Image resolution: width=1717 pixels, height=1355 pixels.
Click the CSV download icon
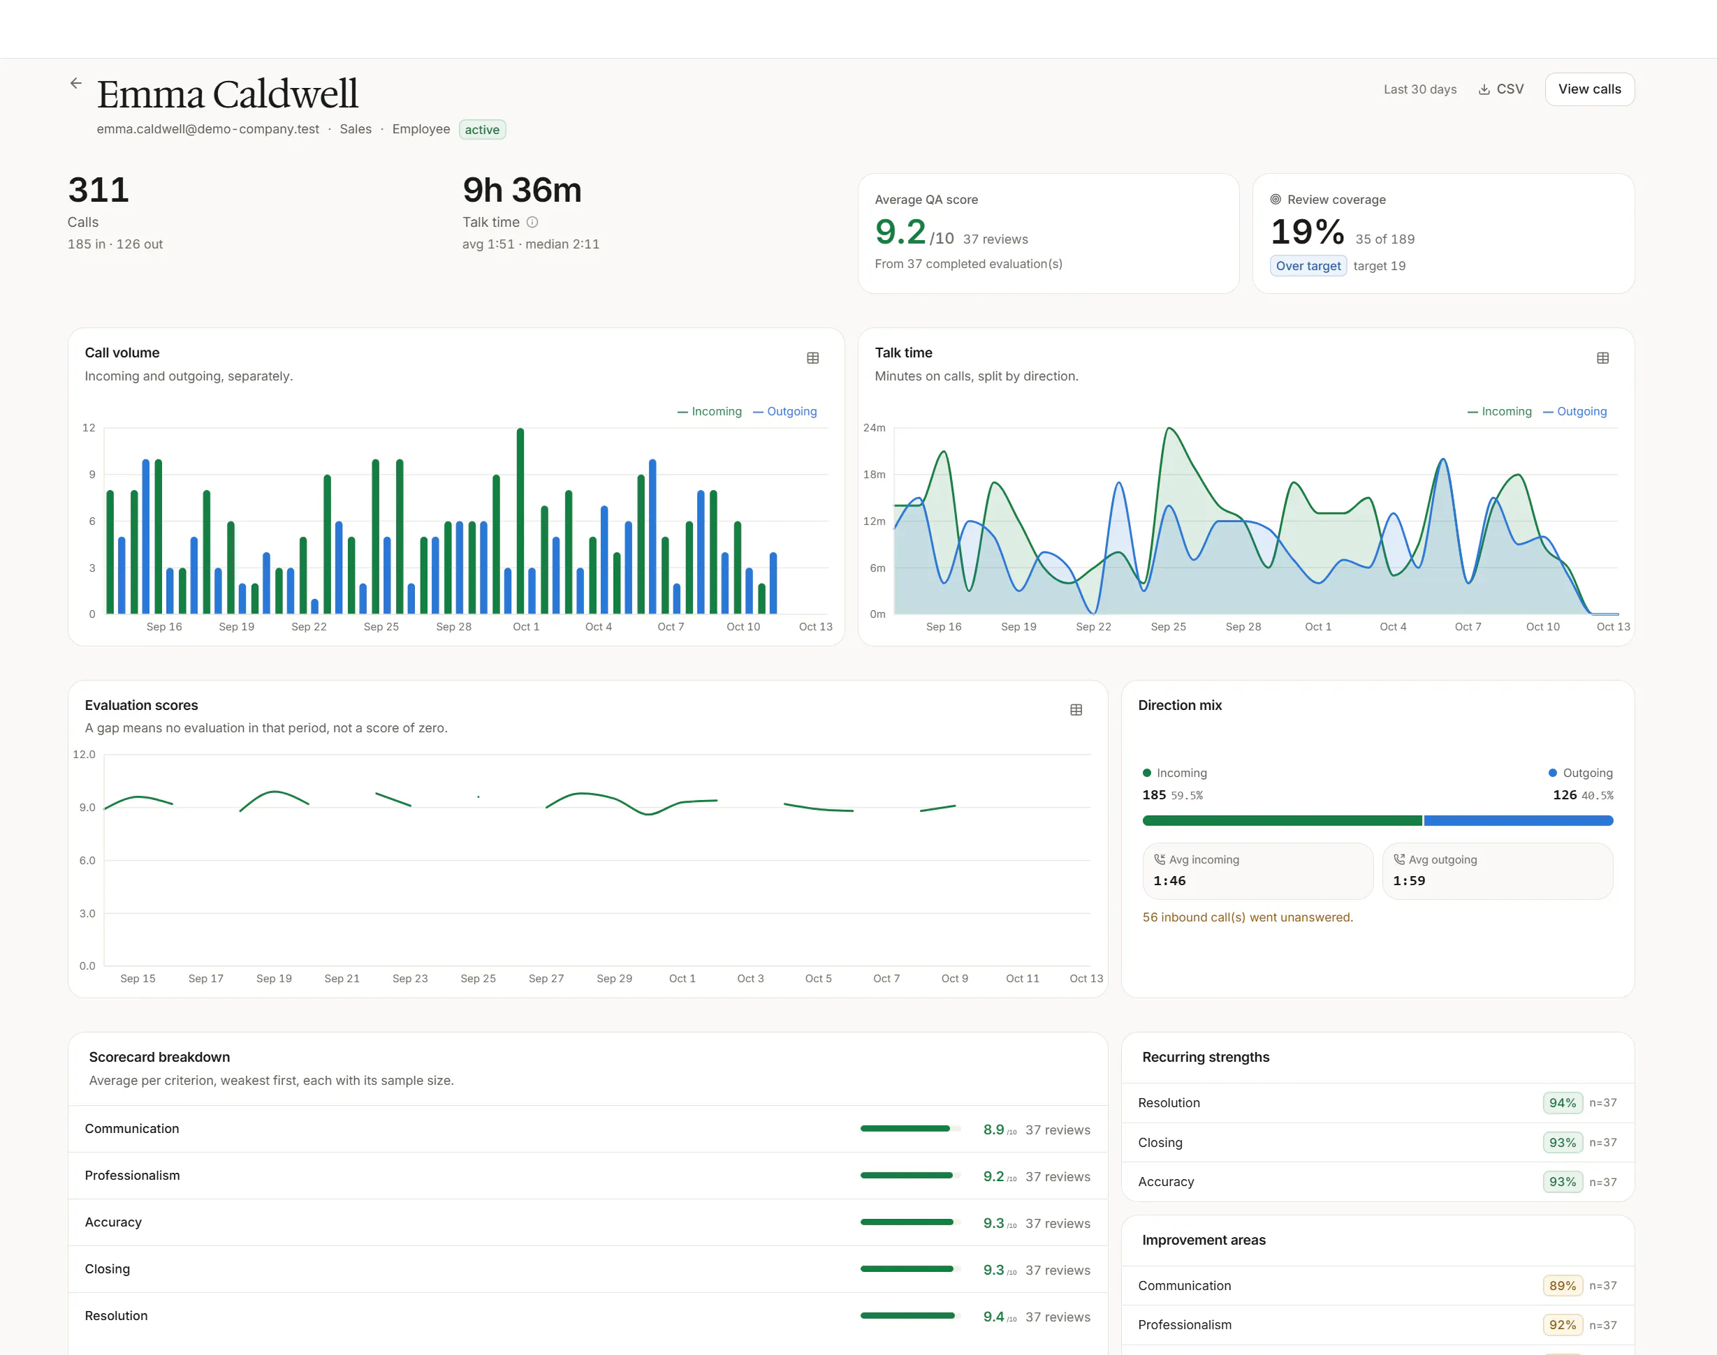(1484, 89)
